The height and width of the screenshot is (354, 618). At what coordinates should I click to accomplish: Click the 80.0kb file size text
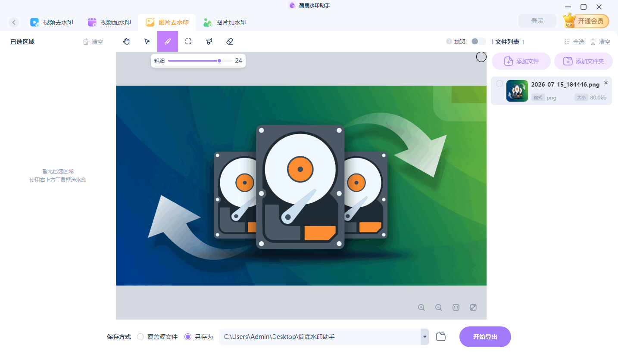point(598,98)
